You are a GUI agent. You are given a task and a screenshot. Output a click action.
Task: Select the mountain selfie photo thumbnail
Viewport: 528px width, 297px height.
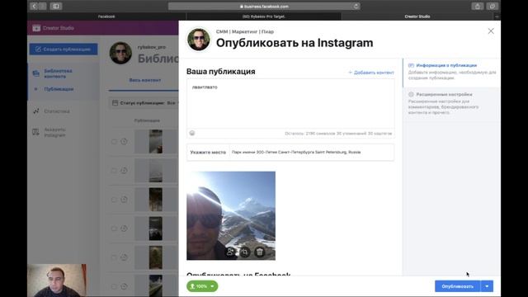click(x=231, y=215)
